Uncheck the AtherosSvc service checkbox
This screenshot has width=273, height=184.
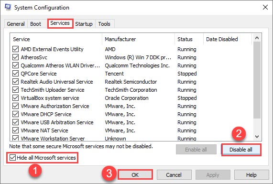tap(15, 57)
